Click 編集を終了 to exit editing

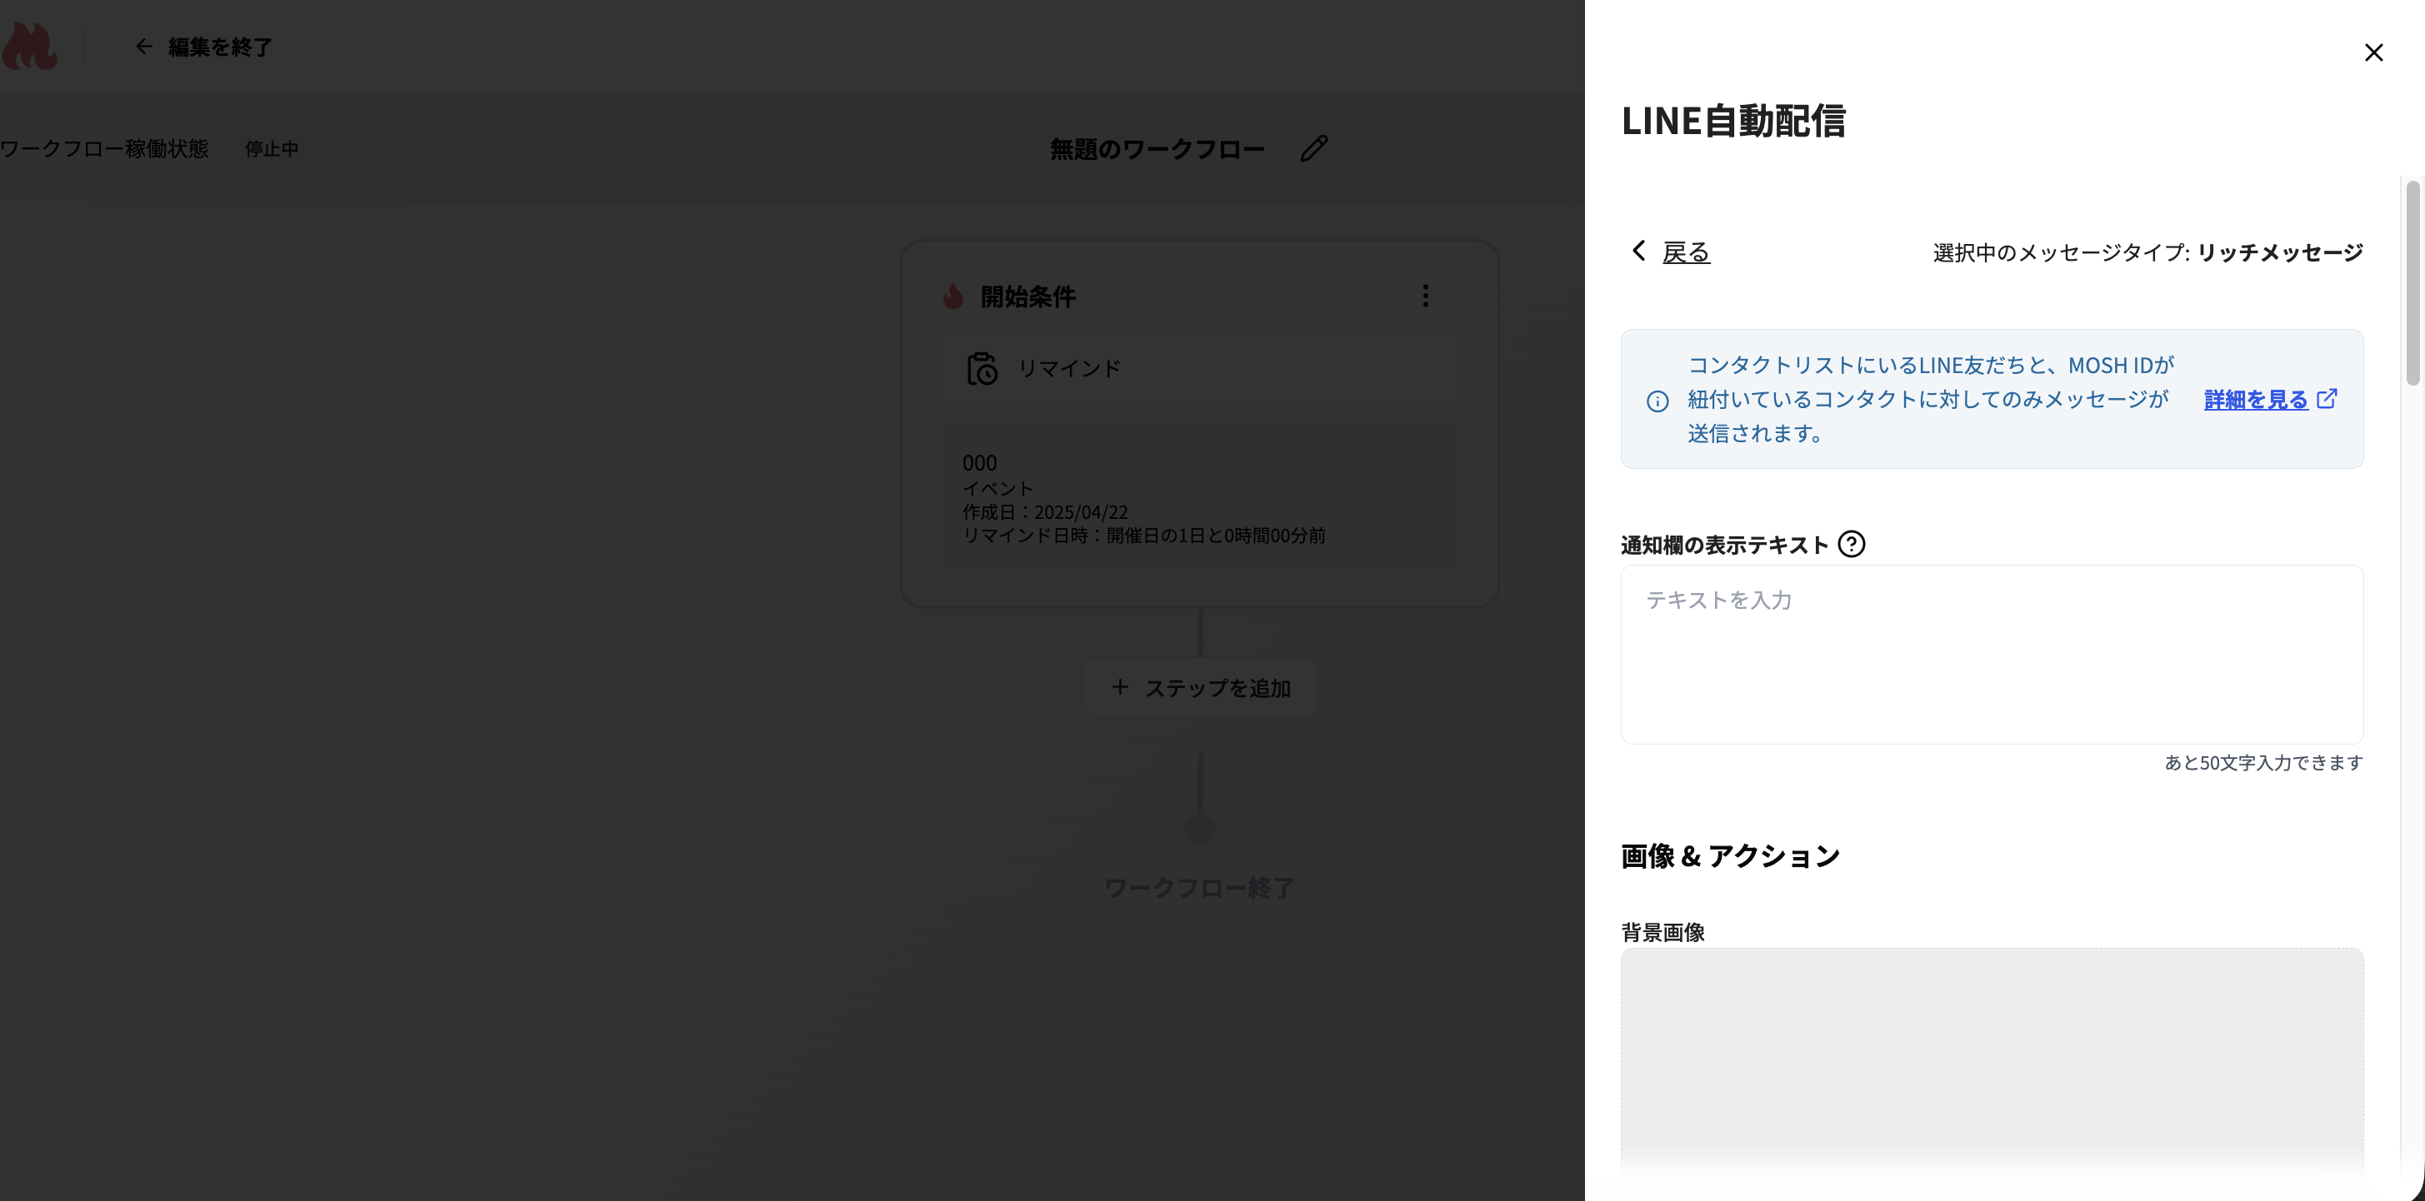tap(220, 47)
